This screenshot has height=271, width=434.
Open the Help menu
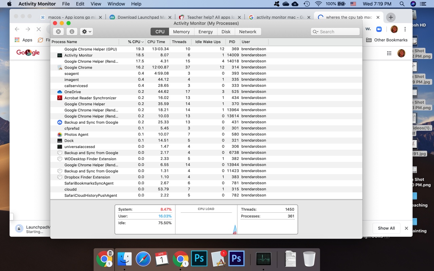(x=136, y=4)
